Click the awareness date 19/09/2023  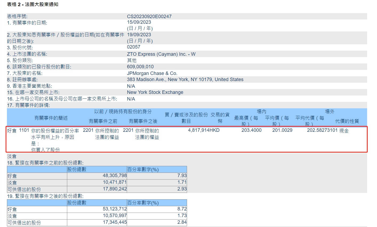[139, 35]
